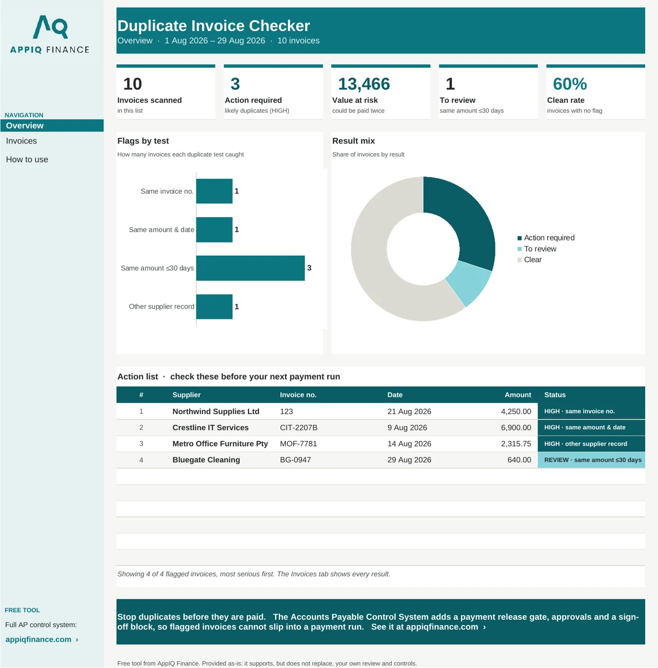Click the 'HIGH · other supplier record' status
This screenshot has width=658, height=668.
tap(591, 444)
